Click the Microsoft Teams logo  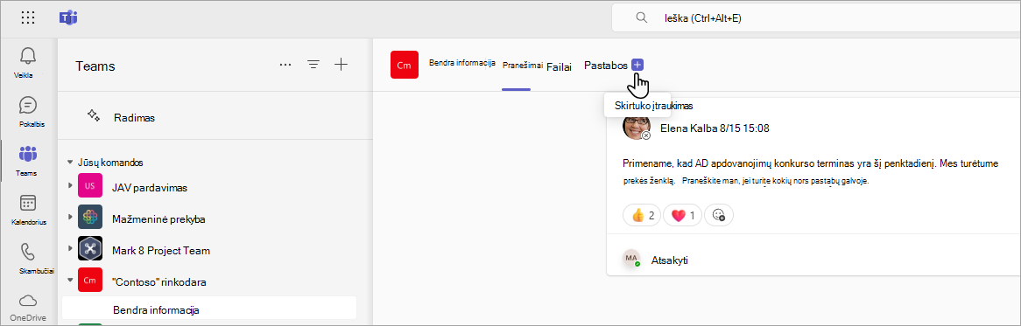(x=68, y=17)
